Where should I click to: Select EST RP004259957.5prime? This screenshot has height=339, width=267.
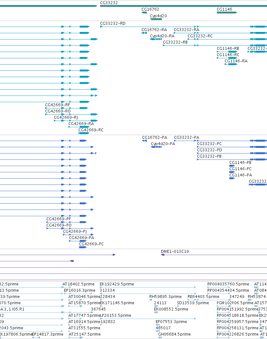237,322
